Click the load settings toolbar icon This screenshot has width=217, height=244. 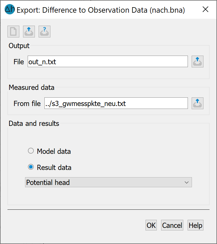(29, 32)
